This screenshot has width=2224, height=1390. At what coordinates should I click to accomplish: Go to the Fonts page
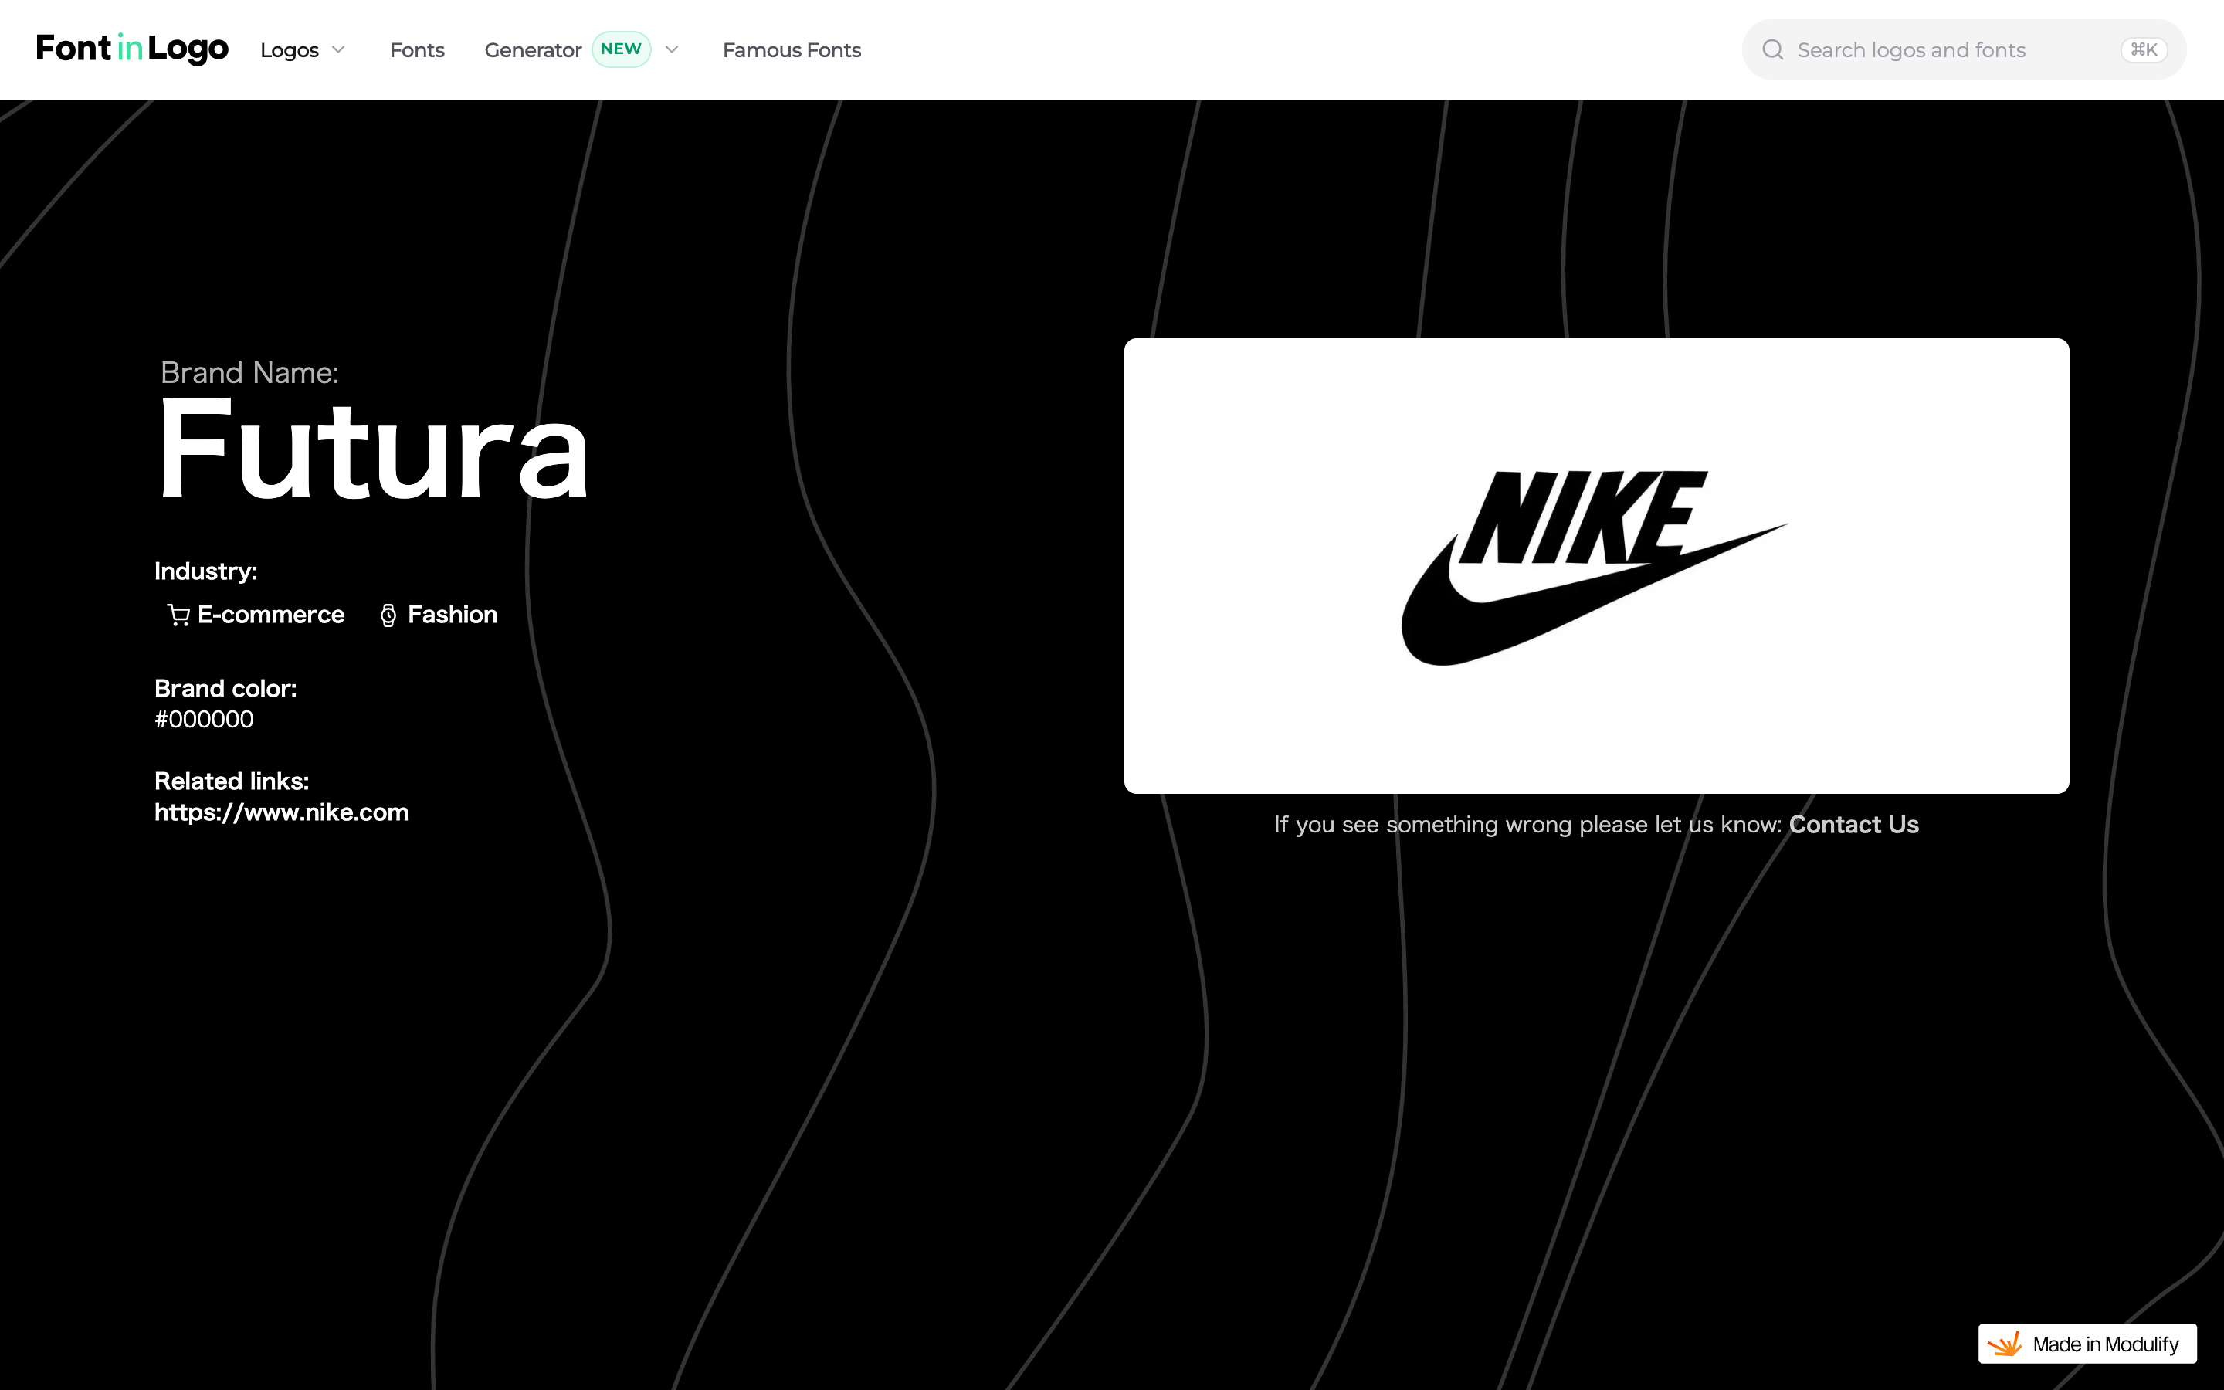tap(416, 49)
